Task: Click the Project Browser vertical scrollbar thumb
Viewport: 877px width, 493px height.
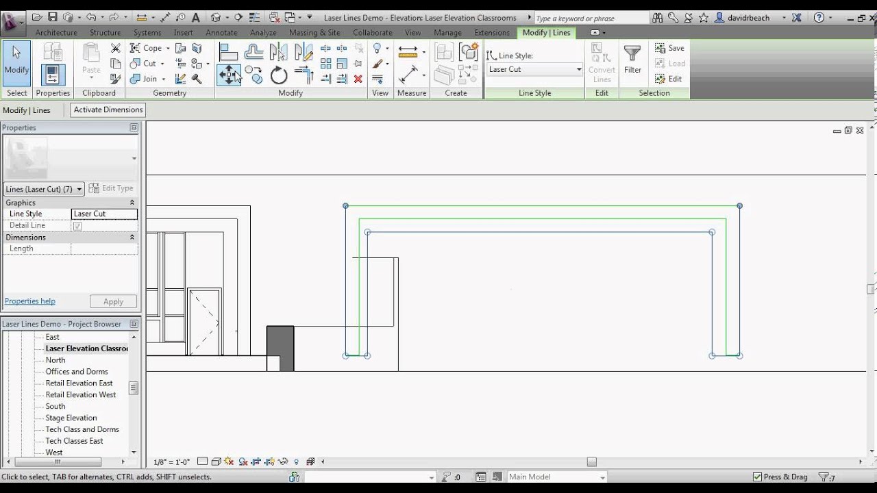Action: click(134, 388)
